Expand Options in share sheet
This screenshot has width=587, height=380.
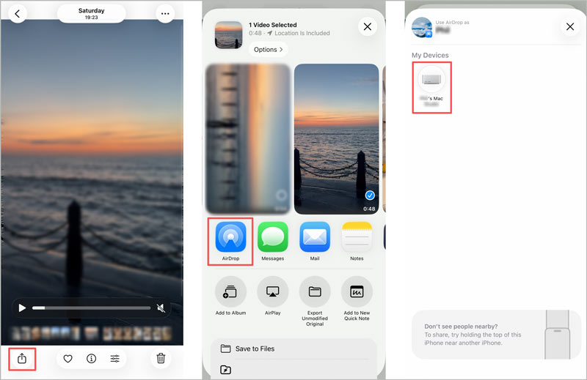(x=268, y=49)
